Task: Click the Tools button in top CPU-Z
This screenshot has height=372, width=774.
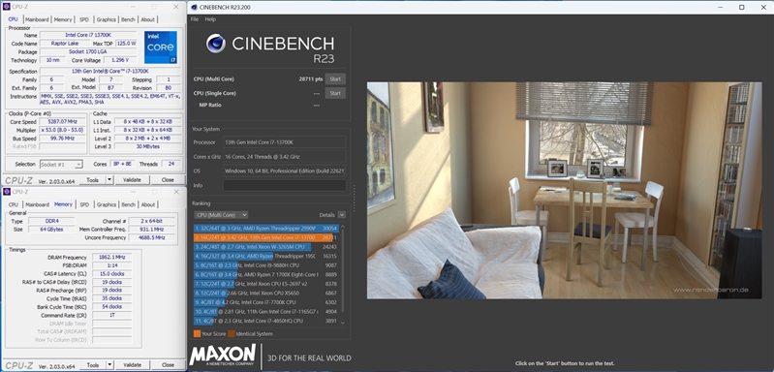Action: [x=93, y=180]
